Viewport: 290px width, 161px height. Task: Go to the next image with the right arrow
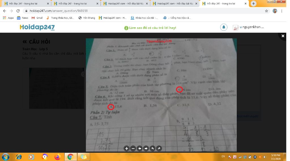(x=146, y=149)
